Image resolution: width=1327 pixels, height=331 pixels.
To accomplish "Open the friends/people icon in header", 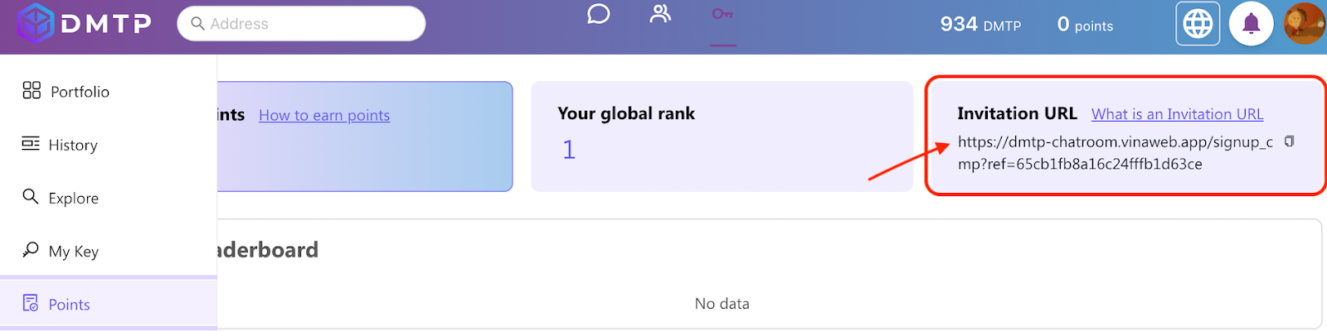I will 660,13.
